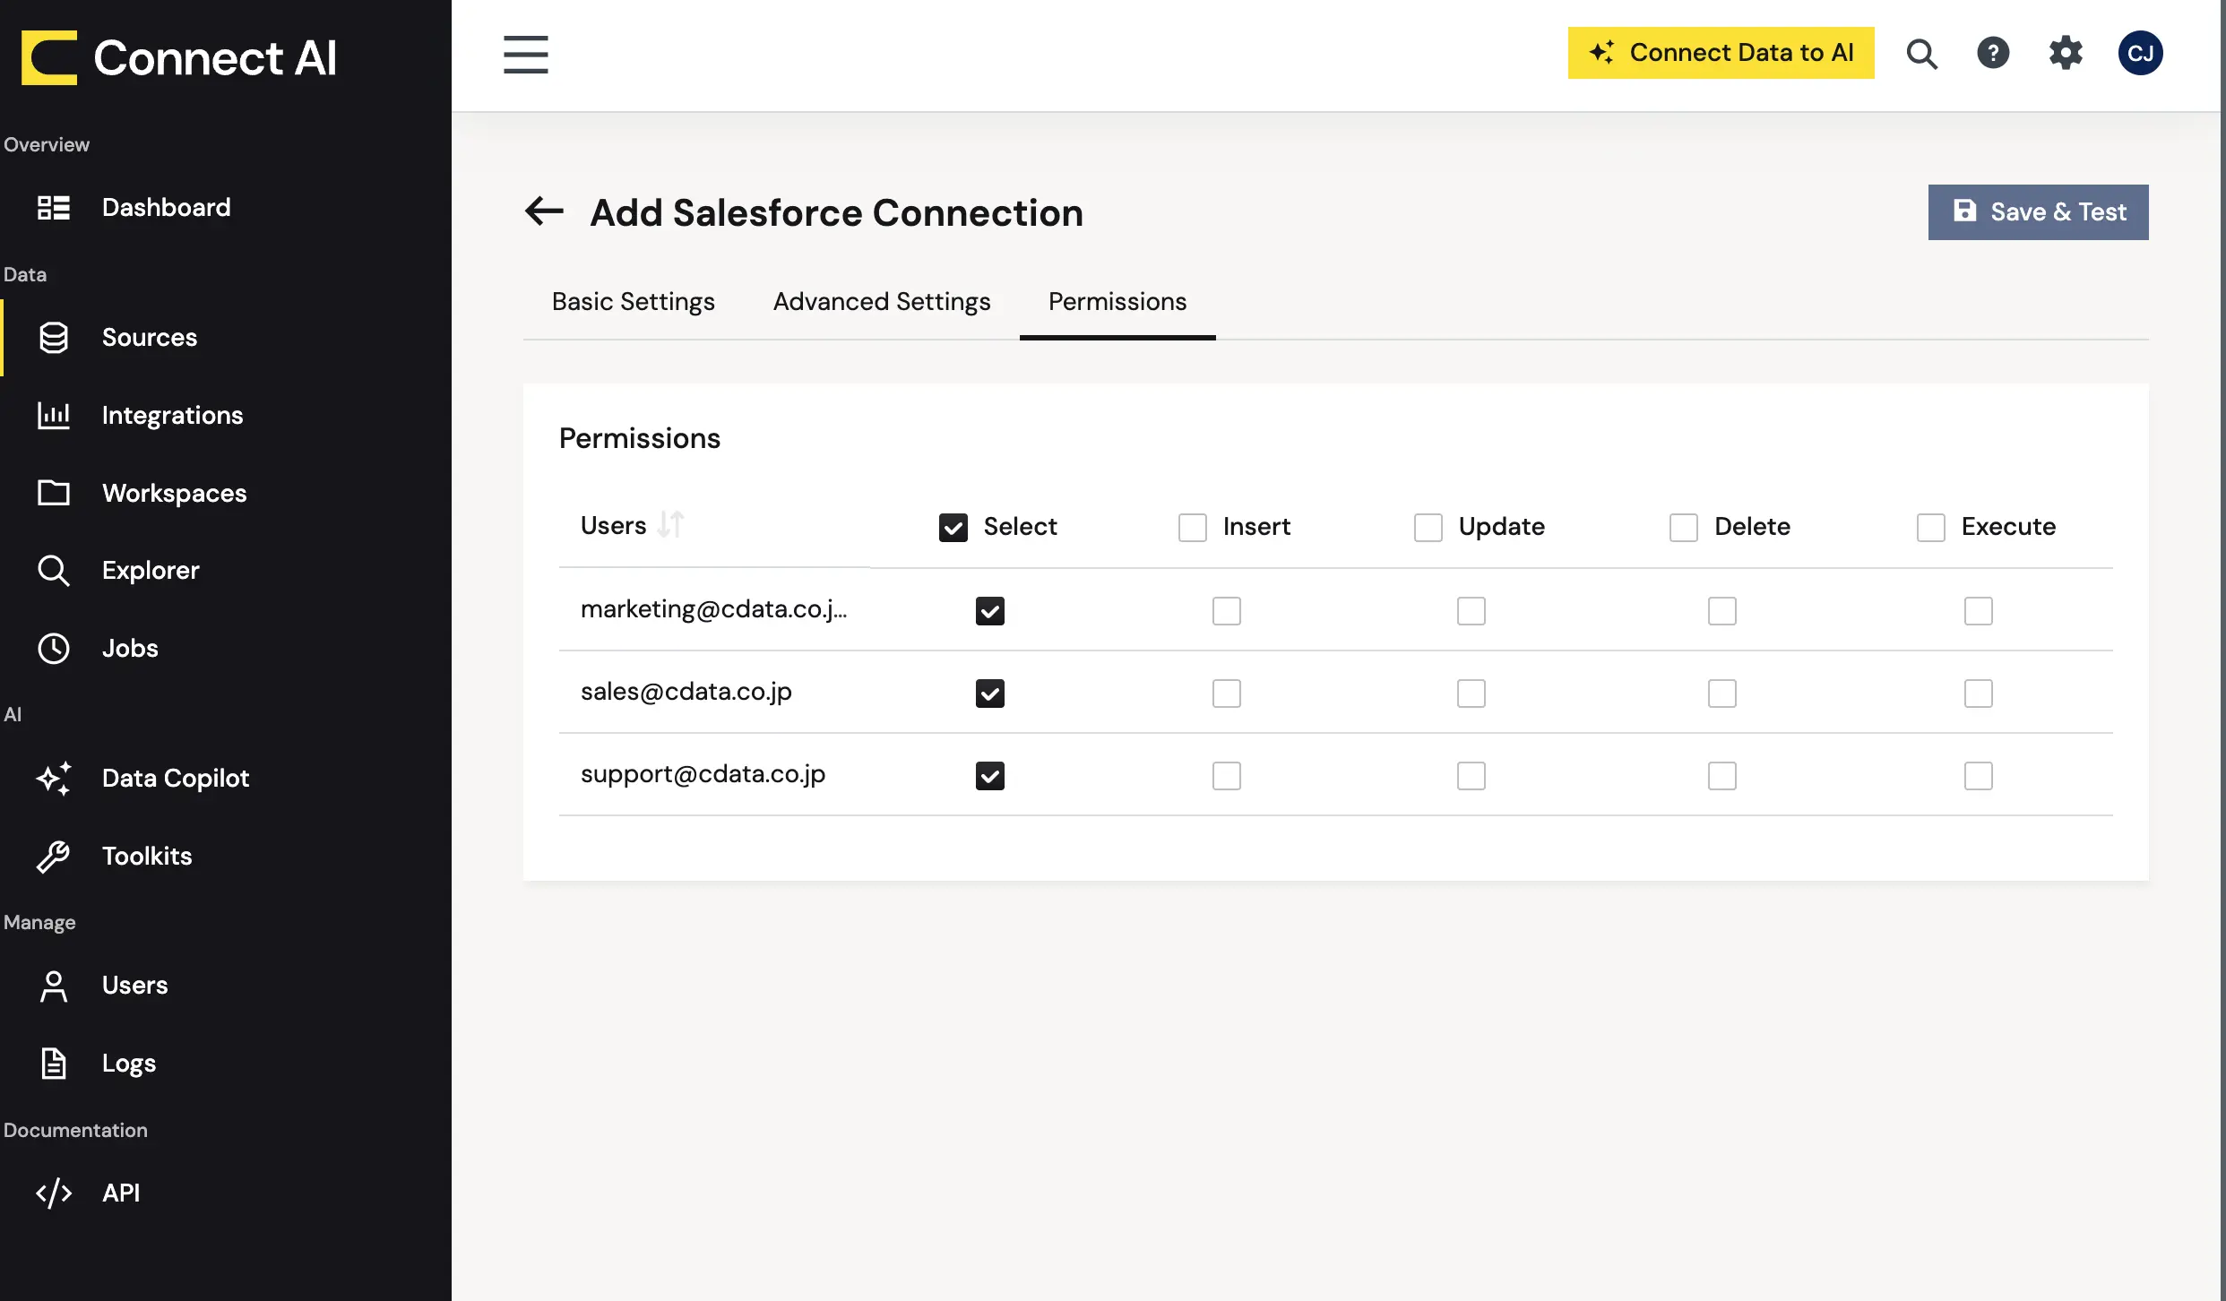Click the API code brackets icon
This screenshot has width=2226, height=1301.
point(54,1193)
